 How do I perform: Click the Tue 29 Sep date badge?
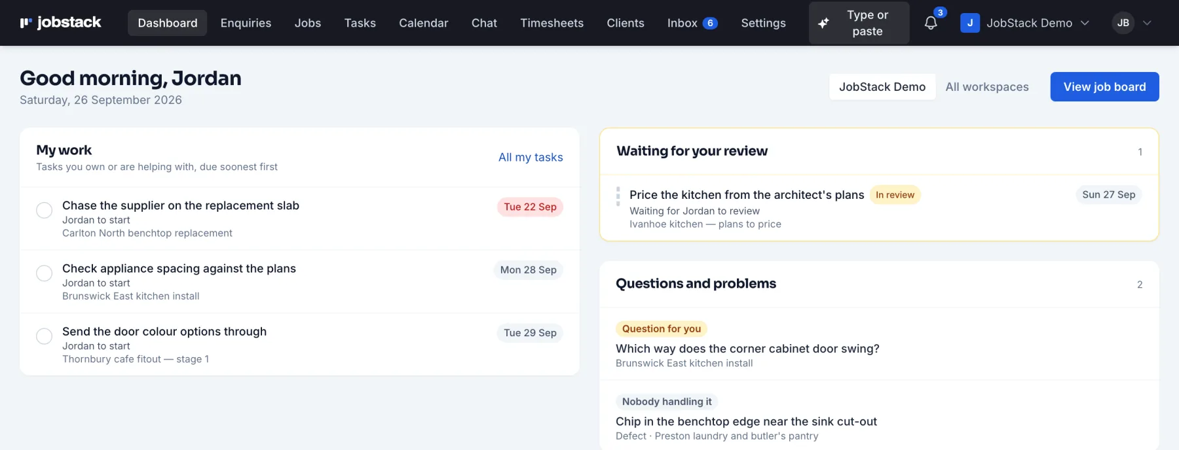(x=530, y=333)
